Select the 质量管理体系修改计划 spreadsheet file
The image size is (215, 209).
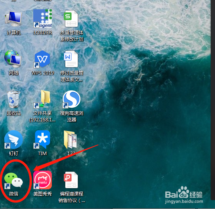coord(71,19)
